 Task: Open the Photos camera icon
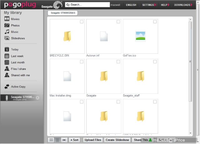[7, 25]
